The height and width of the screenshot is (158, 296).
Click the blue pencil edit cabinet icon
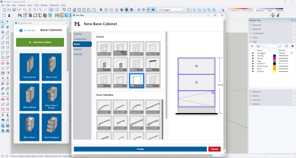tap(25, 15)
